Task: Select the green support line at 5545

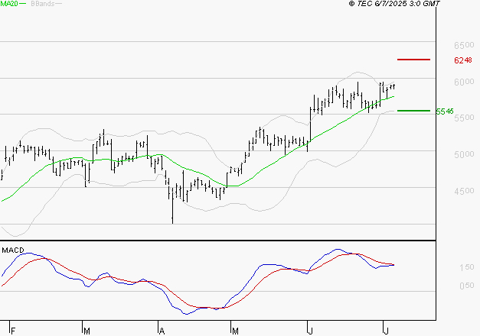Action: 413,111
